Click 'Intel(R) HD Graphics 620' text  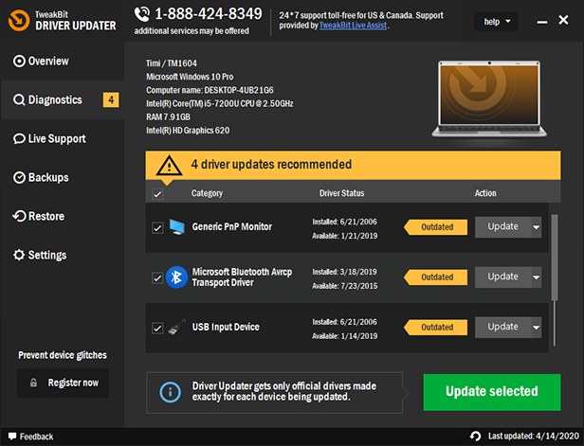click(x=188, y=130)
